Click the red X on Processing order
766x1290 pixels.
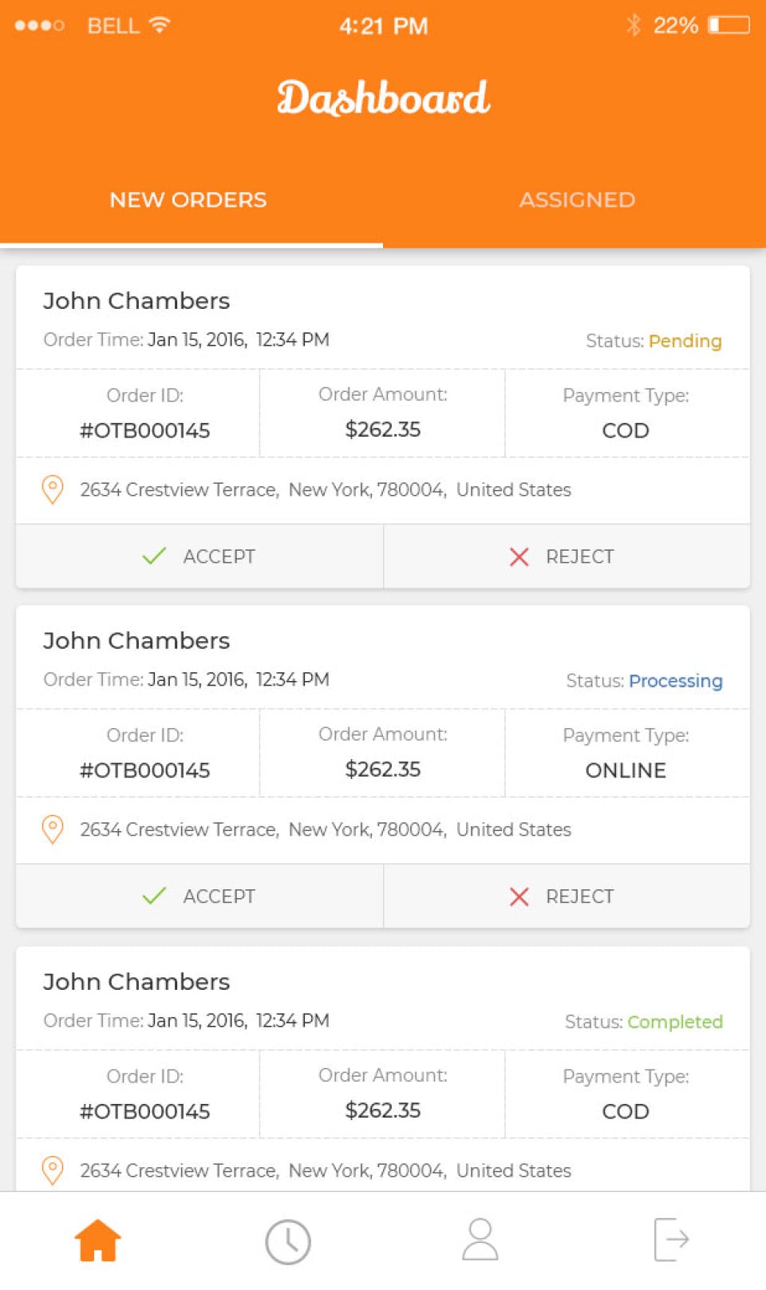coord(519,896)
